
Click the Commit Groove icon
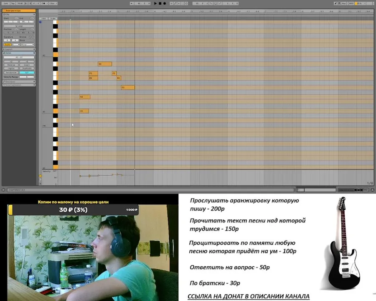[30, 37]
